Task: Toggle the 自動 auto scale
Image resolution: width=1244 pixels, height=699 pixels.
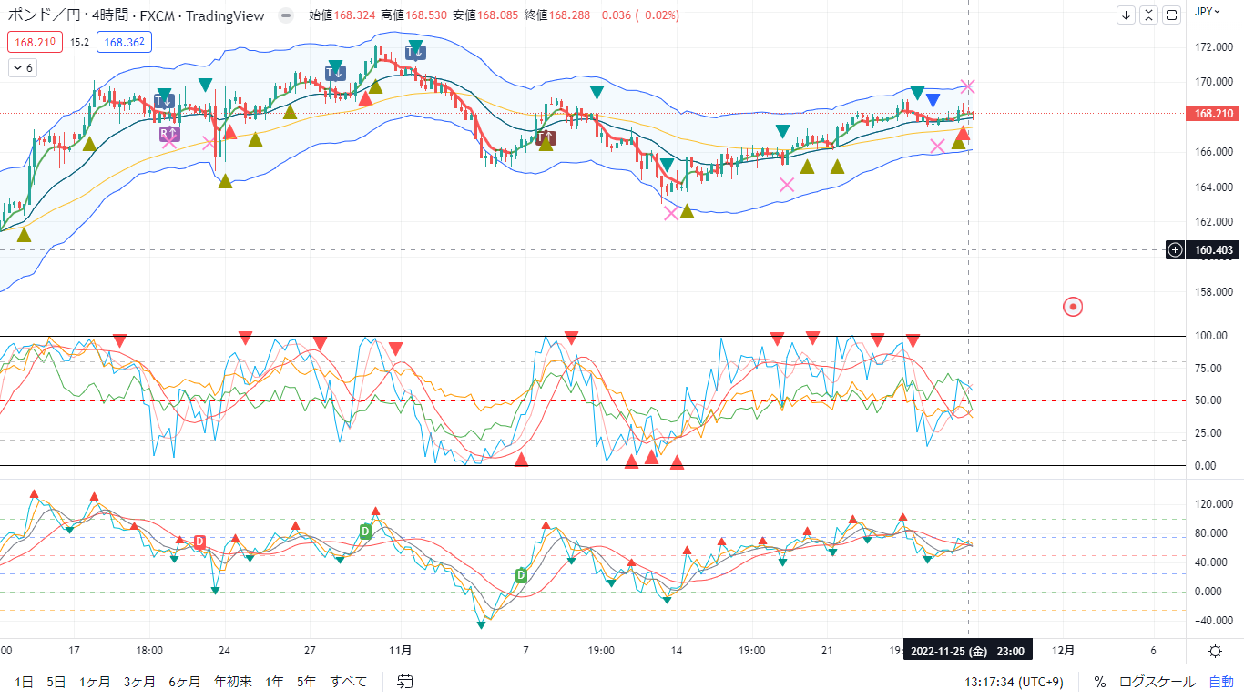Action: [x=1221, y=681]
